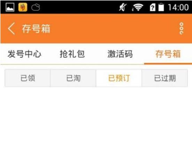Tap the muted sound status icon

pyautogui.click(x=123, y=7)
